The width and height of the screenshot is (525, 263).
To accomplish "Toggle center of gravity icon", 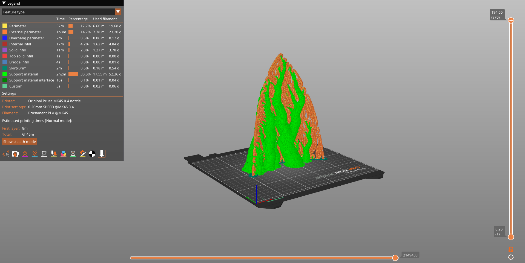I will [x=92, y=154].
